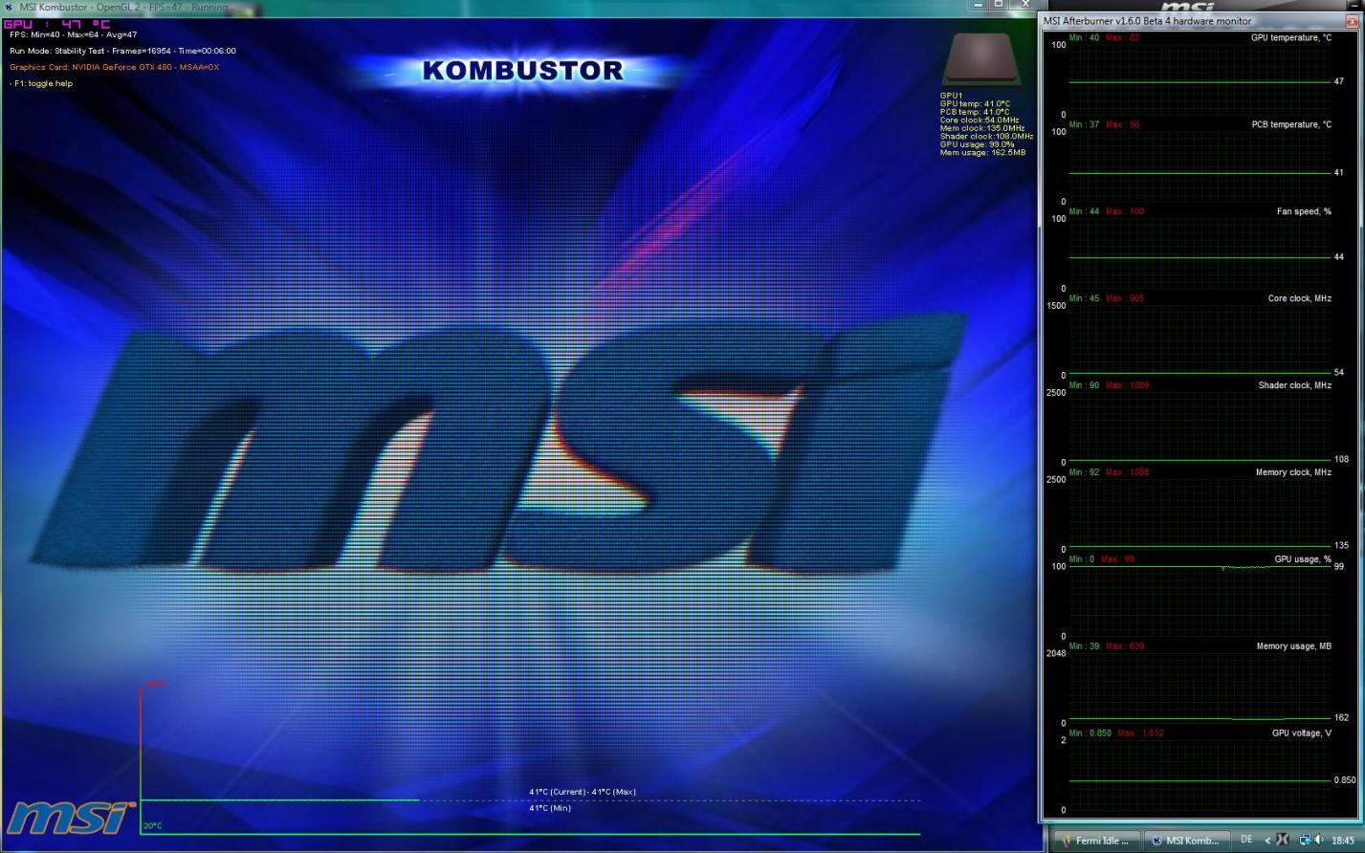The height and width of the screenshot is (853, 1365).
Task: Click the 'GPU voltage, V' graph label
Action: tap(1301, 733)
